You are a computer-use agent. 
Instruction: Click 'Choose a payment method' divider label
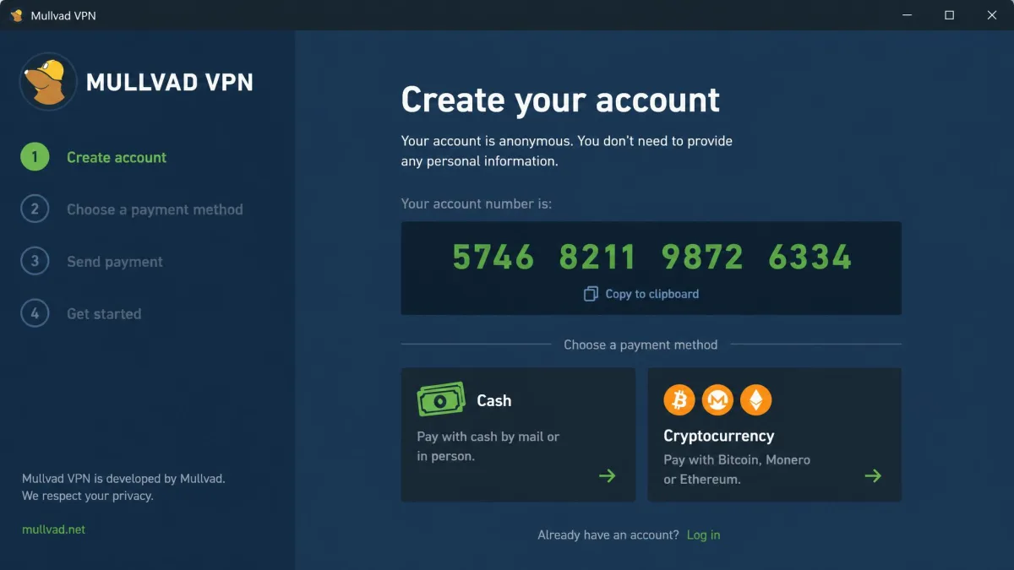click(641, 345)
